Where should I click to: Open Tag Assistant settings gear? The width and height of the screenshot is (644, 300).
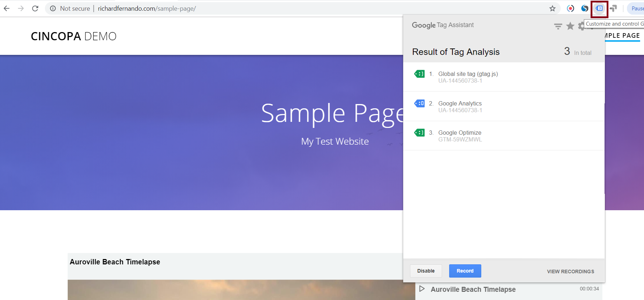click(581, 26)
